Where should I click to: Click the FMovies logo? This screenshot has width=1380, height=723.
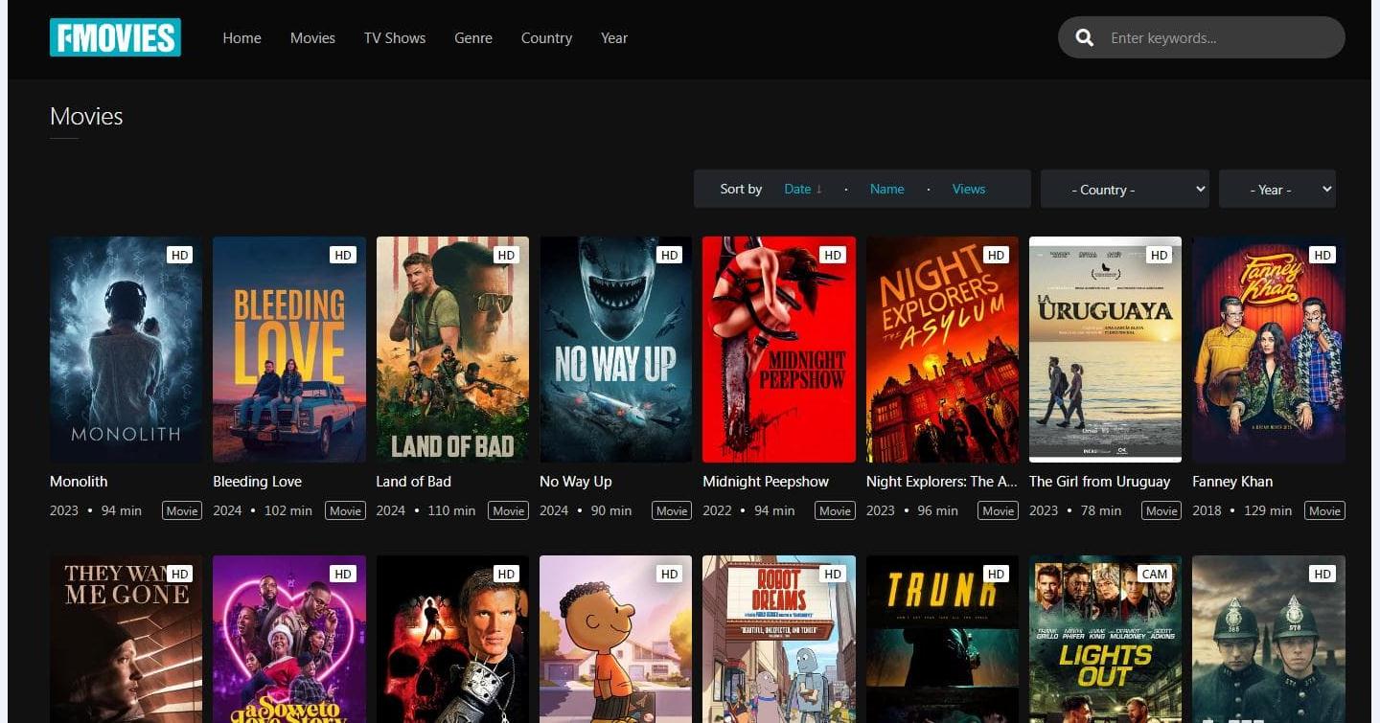click(115, 37)
